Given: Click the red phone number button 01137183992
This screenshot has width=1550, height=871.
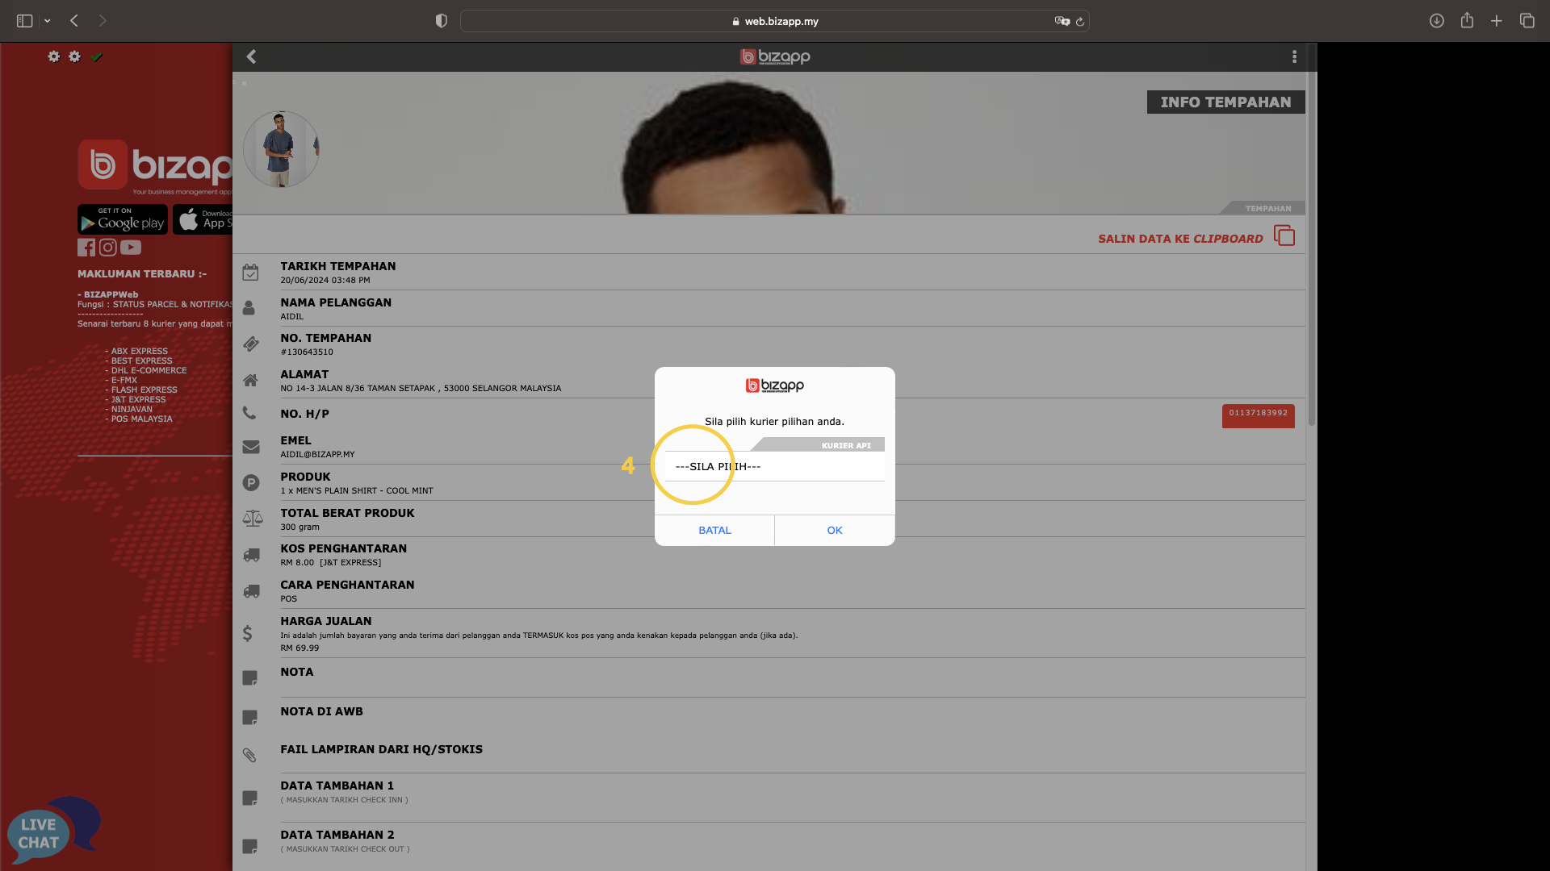Looking at the screenshot, I should point(1258,415).
